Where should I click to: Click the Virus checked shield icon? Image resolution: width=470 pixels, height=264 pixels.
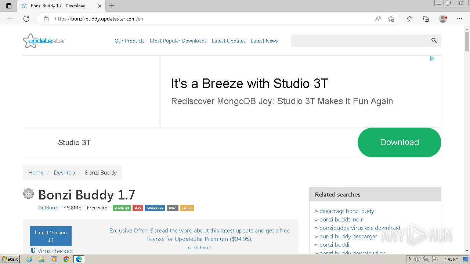tap(33, 251)
